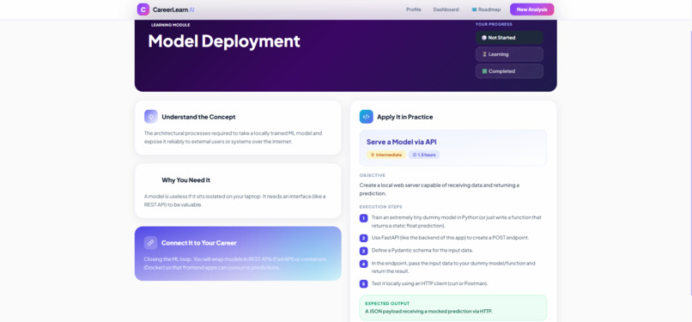Set progress to Learning
The width and height of the screenshot is (692, 322).
point(509,54)
